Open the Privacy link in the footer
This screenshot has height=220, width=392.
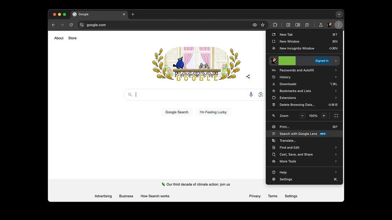[254, 196]
